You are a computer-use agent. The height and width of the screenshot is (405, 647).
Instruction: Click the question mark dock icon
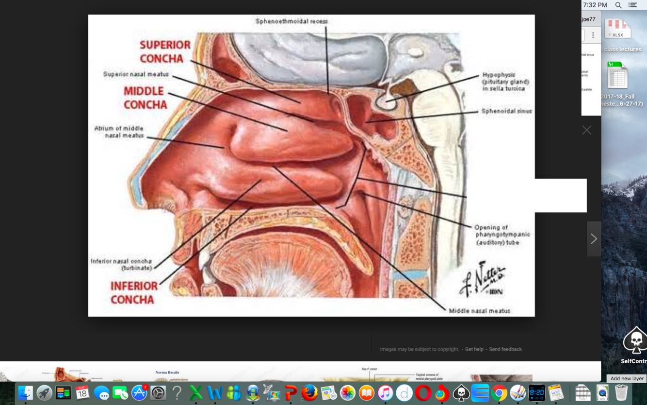[177, 392]
